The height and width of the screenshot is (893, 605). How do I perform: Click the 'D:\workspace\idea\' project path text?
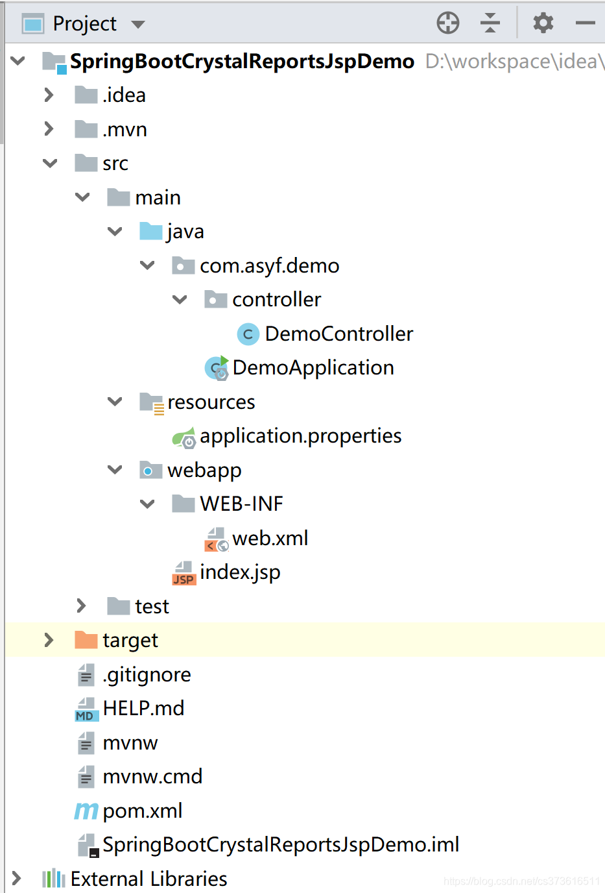pos(515,61)
